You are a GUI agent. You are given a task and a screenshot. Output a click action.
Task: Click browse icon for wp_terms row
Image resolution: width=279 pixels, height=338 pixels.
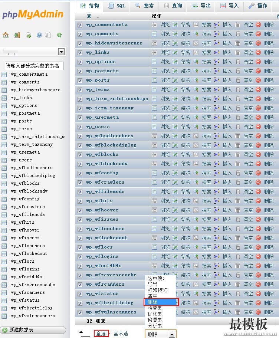(x=154, y=89)
